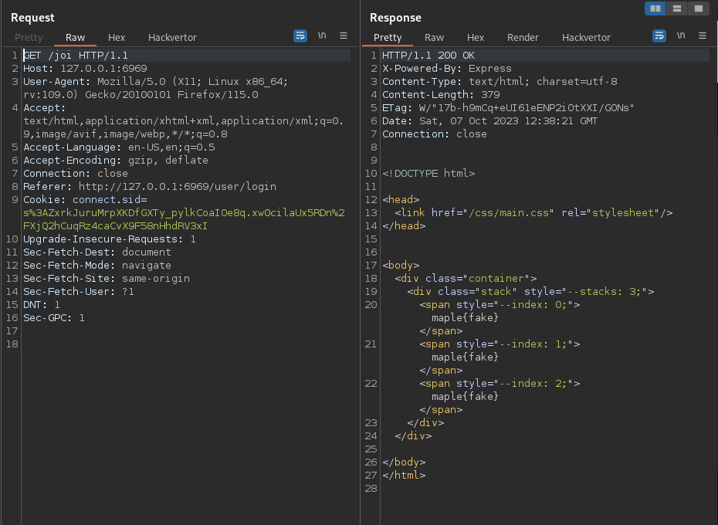This screenshot has width=718, height=525.
Task: Click response Connection: close header
Action: coord(435,134)
